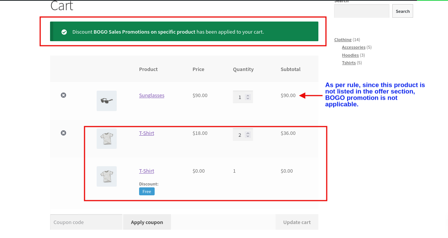Viewport: 448px width, 238px height.
Task: Click the Apply coupon button
Action: click(147, 222)
